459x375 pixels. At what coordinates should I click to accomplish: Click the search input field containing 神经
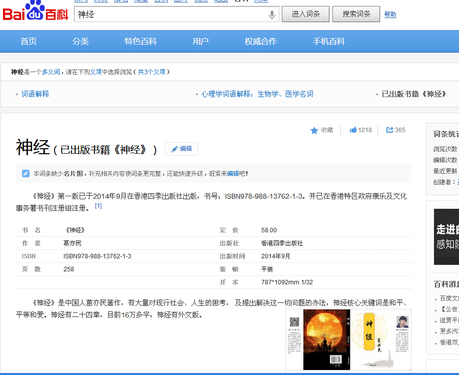pos(170,15)
